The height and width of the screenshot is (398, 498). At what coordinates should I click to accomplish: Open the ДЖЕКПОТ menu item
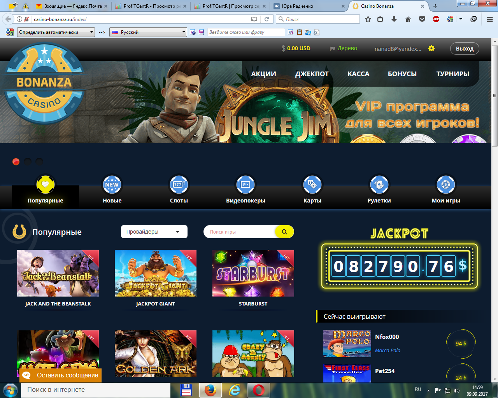312,74
